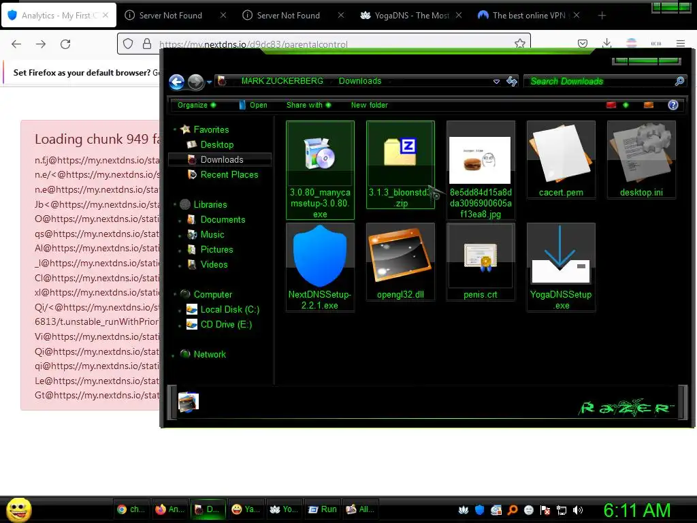The image size is (697, 523).
Task: Click the explorer forward navigation arrow
Action: [195, 82]
